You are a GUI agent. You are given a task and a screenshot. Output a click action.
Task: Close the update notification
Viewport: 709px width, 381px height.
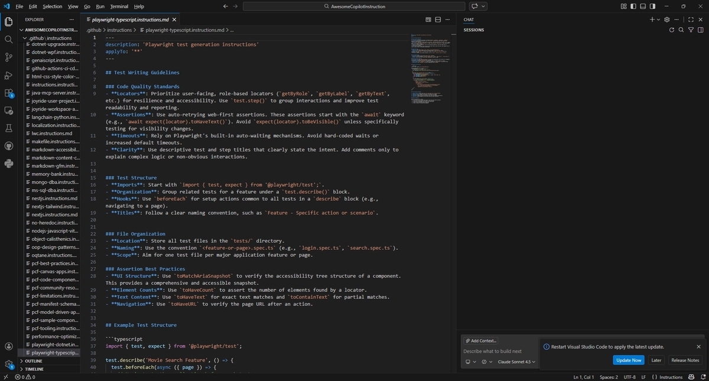pyautogui.click(x=698, y=347)
